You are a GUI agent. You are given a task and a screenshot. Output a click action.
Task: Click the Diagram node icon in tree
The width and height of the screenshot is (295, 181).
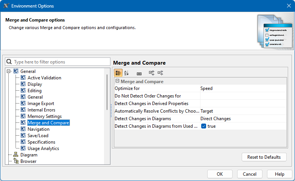(16, 155)
